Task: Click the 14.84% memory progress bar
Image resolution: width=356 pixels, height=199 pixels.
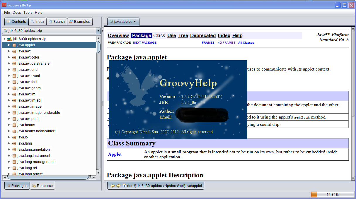Action: click(332, 195)
